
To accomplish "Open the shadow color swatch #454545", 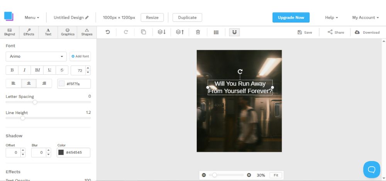I will pyautogui.click(x=61, y=153).
